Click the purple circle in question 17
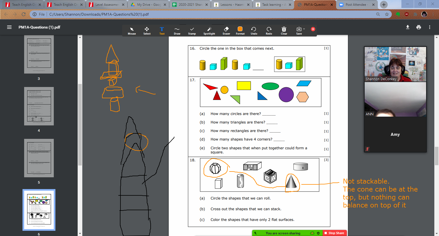 [x=286, y=95]
